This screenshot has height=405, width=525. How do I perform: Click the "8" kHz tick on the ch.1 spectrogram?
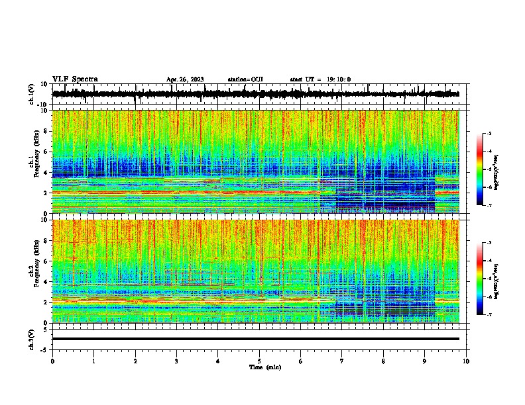pos(46,131)
